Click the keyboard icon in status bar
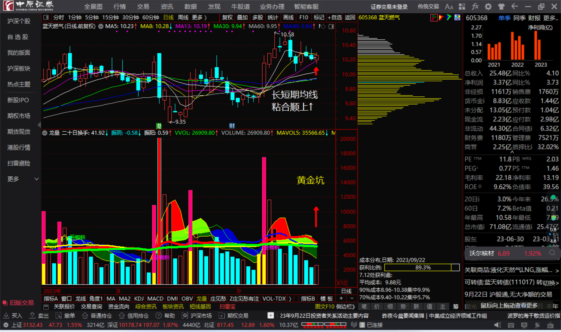Screen dimensions: 561x332 coord(511,325)
